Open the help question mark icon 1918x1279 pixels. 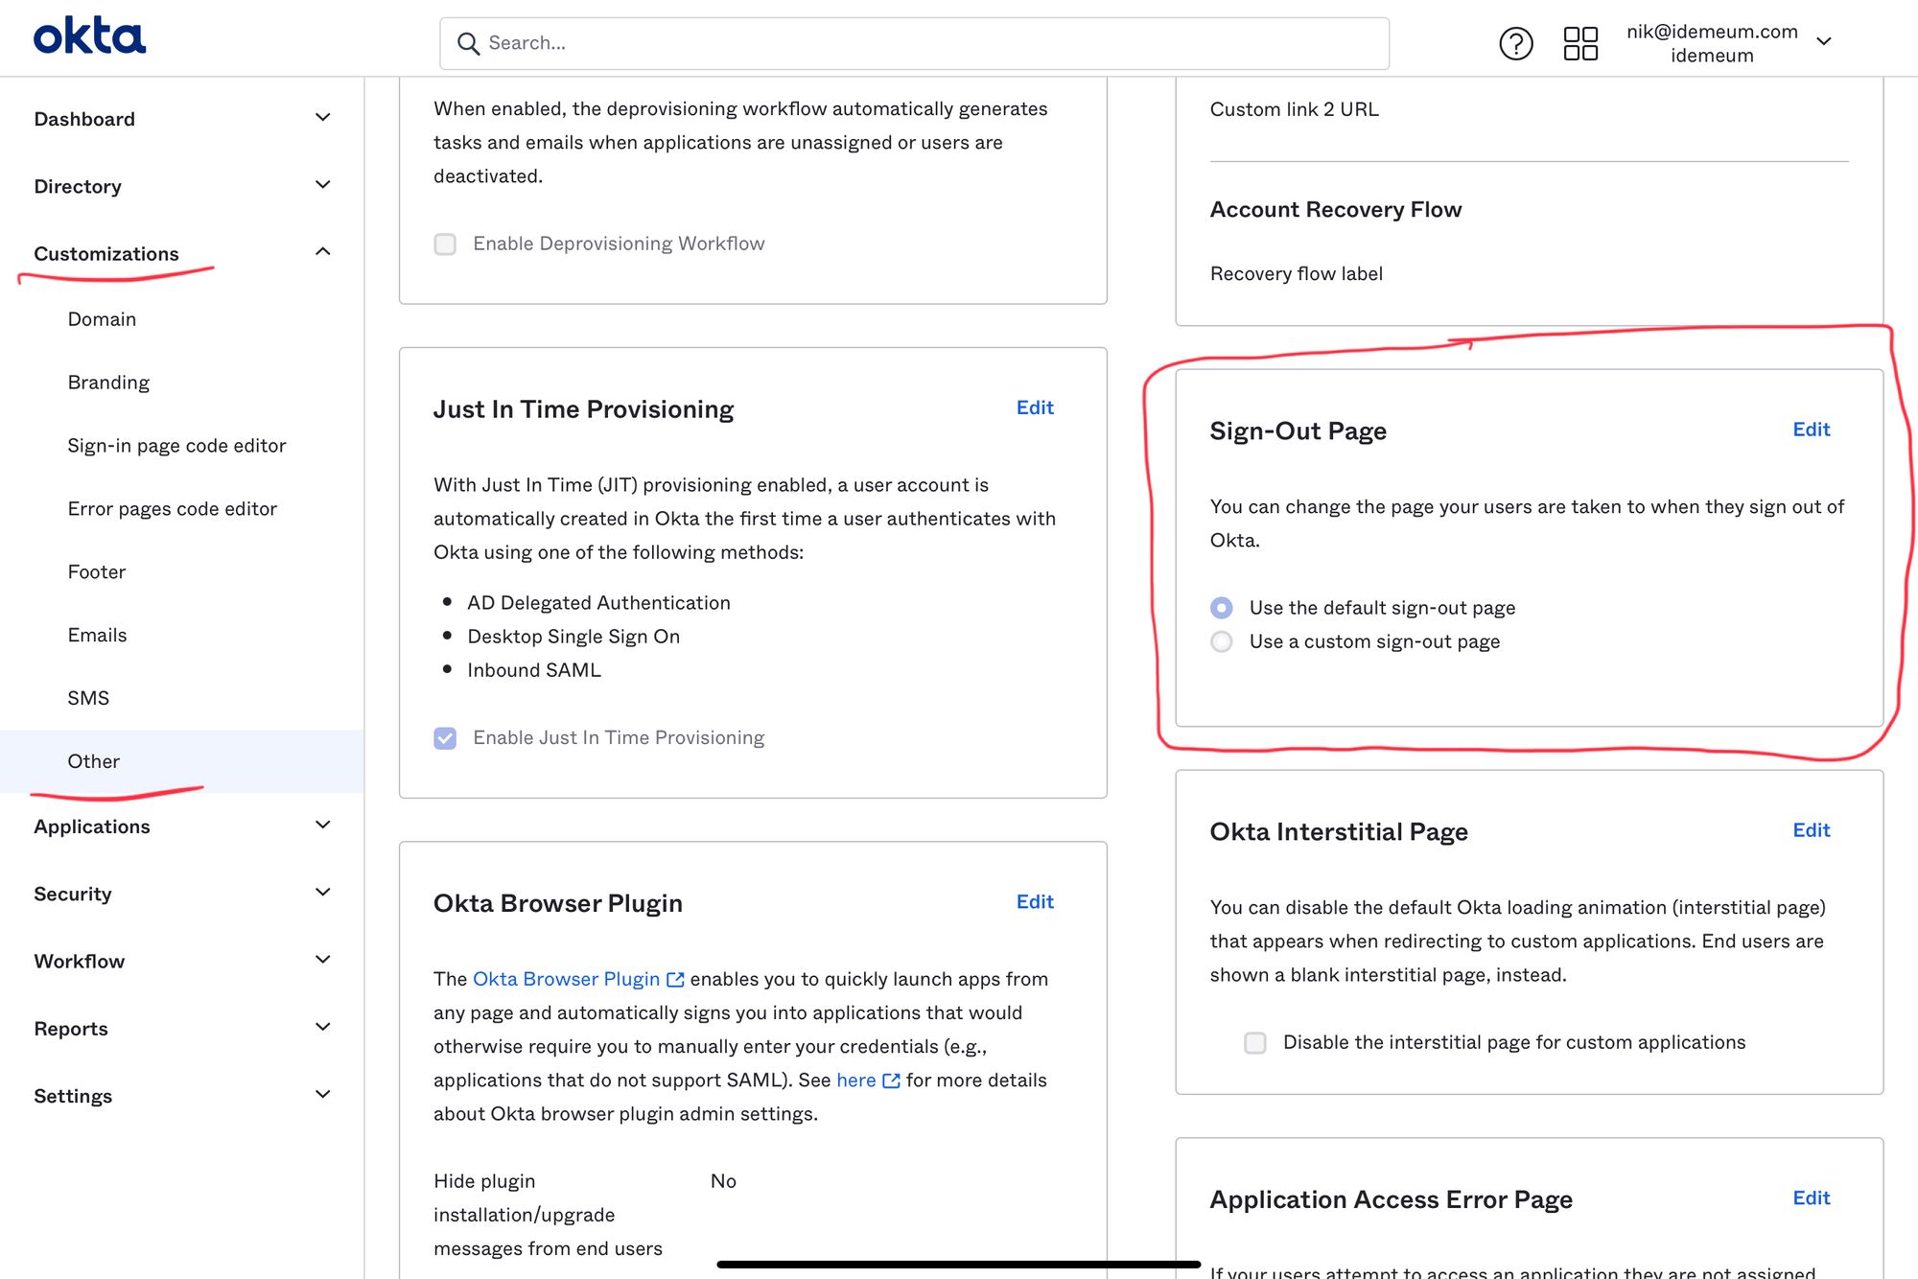coord(1515,43)
